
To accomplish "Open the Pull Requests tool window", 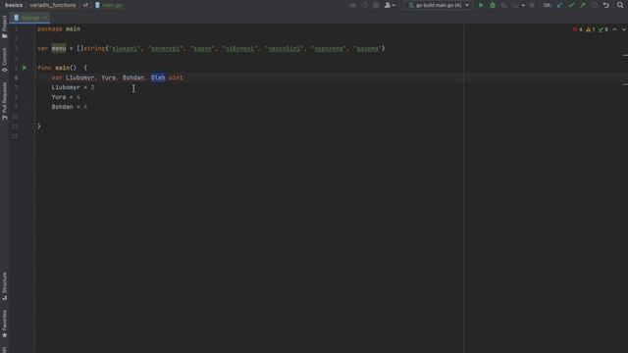I will coord(4,101).
